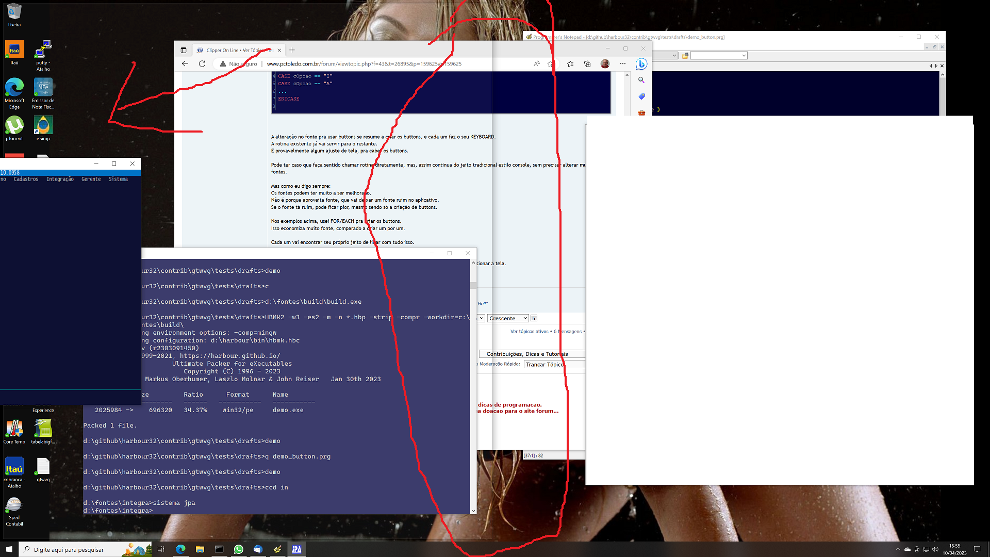This screenshot has height=557, width=990.
Task: Open the sidebar search magnifier
Action: pos(641,80)
